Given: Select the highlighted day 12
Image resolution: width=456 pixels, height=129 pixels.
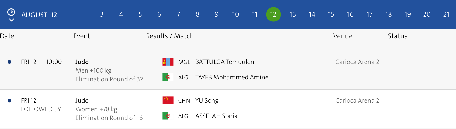Looking at the screenshot, I should click(x=273, y=14).
